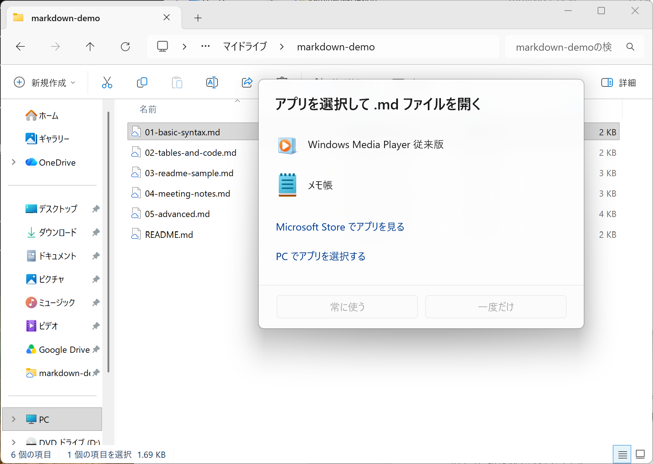Click the address bar ellipsis for hidden folders

(x=206, y=47)
